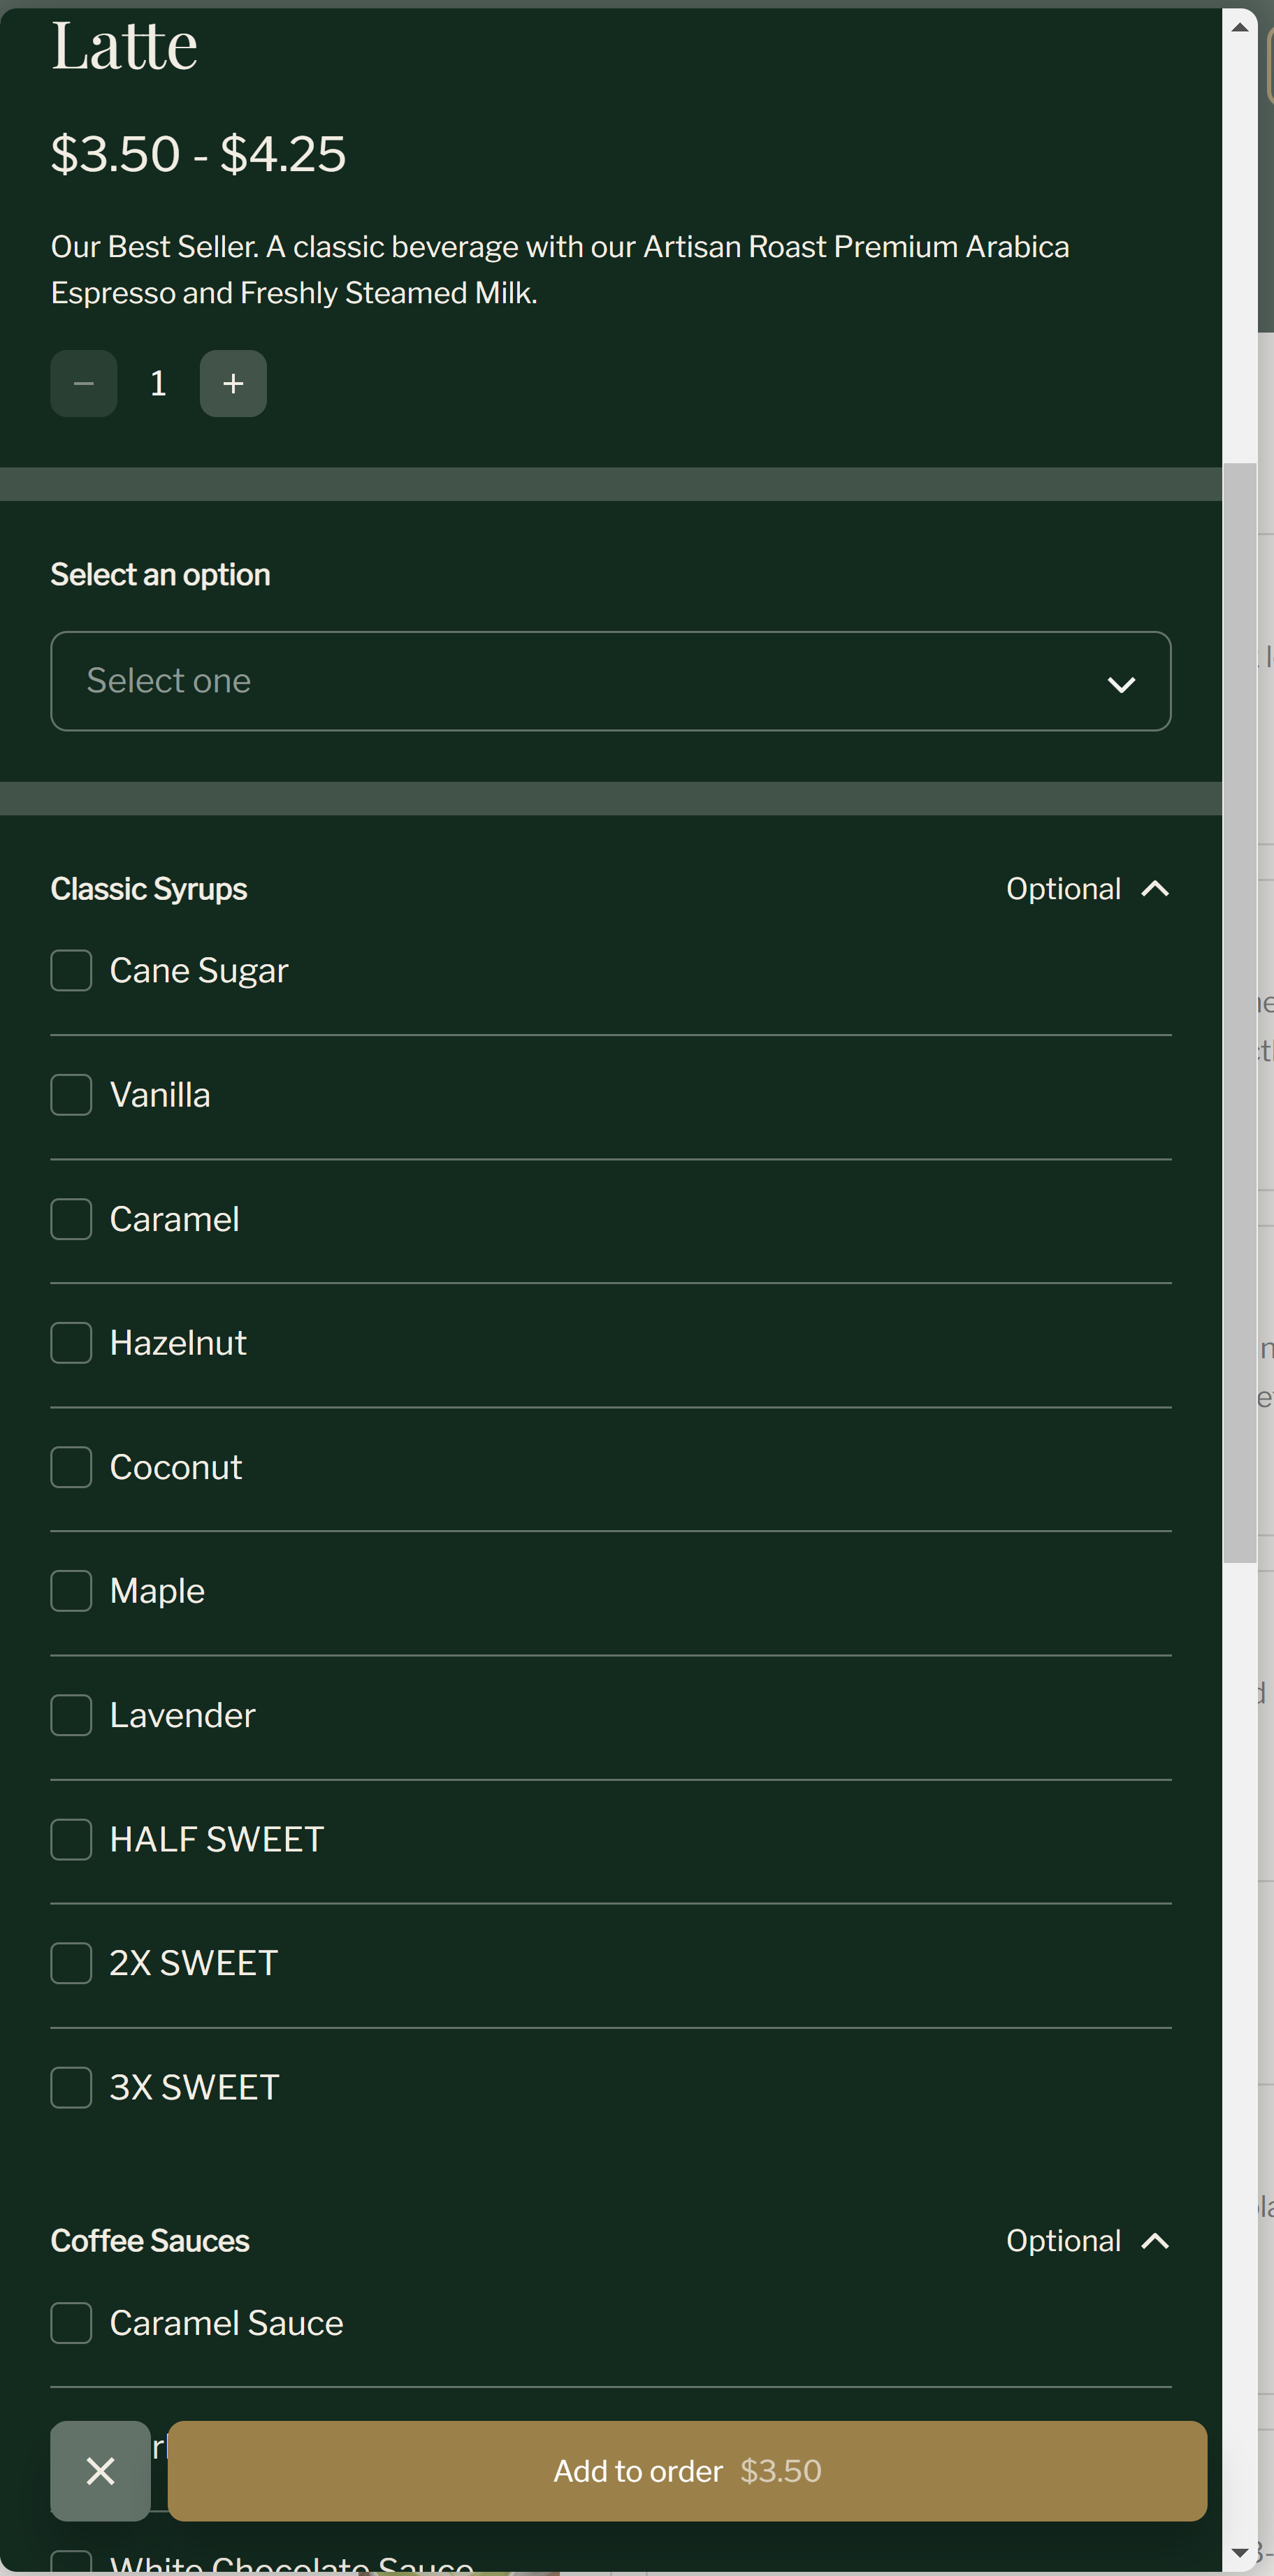Check the Hazelnut syrup checkbox
Screen dimensions: 1274x2576
[71, 1342]
